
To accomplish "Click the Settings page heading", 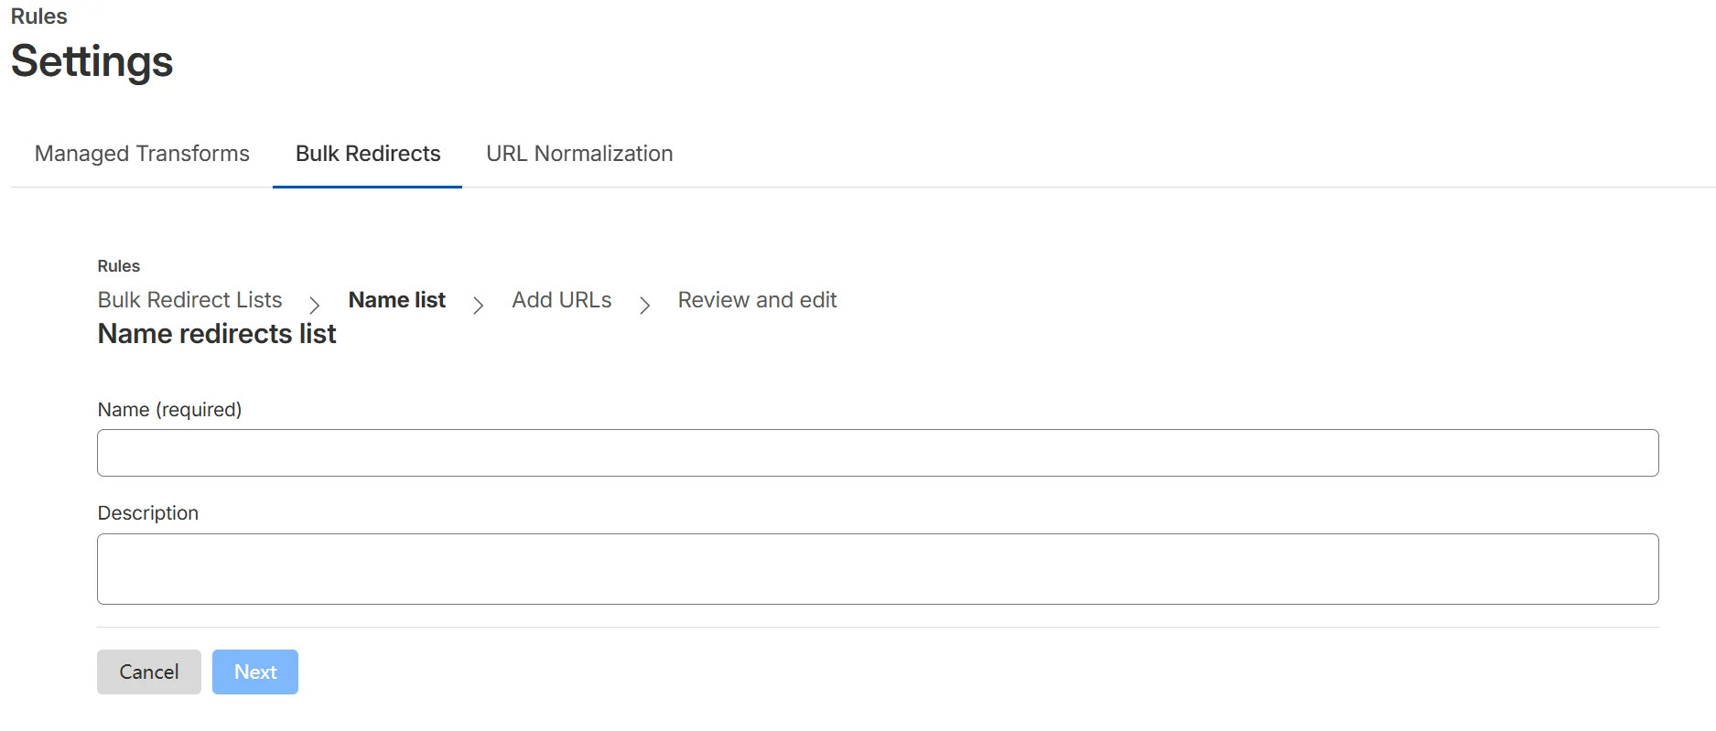I will [x=92, y=61].
